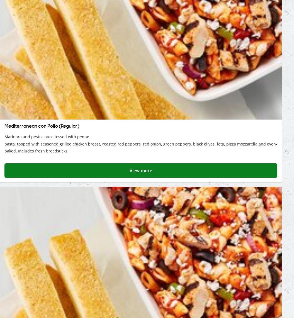The height and width of the screenshot is (318, 294).
Task: Click 'roasted red peppers' in the description
Action: (121, 144)
